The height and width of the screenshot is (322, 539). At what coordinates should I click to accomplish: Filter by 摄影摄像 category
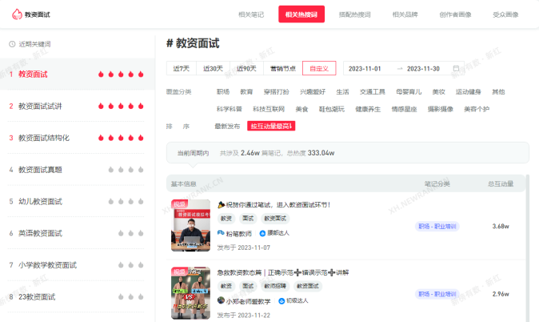click(441, 109)
